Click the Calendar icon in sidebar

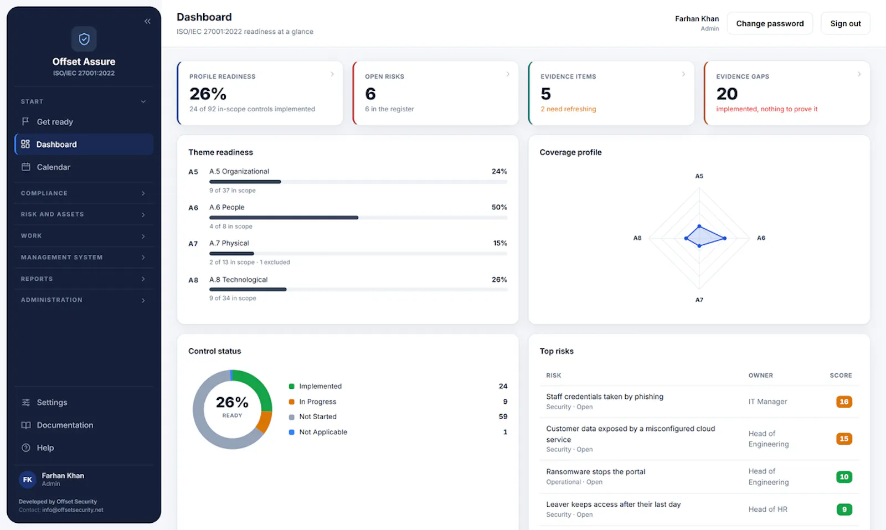point(25,167)
